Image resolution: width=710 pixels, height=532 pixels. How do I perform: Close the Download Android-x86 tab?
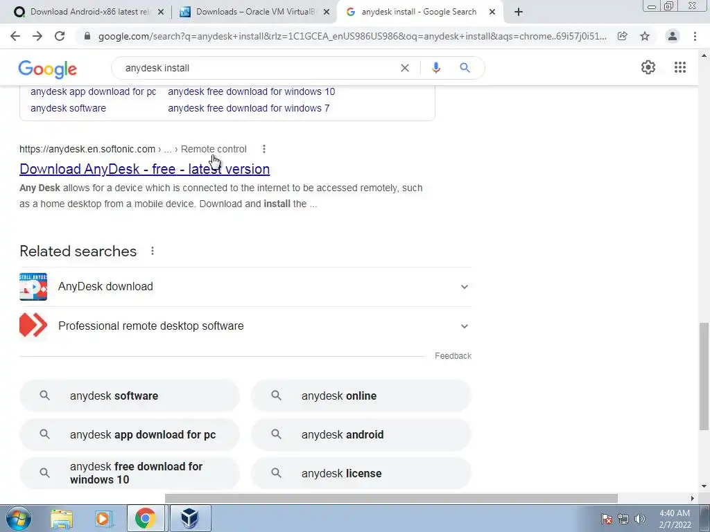[161, 12]
